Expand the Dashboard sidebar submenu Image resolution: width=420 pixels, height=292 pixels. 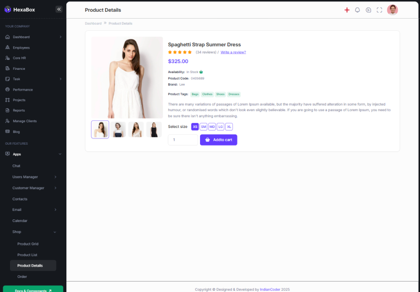pyautogui.click(x=60, y=37)
